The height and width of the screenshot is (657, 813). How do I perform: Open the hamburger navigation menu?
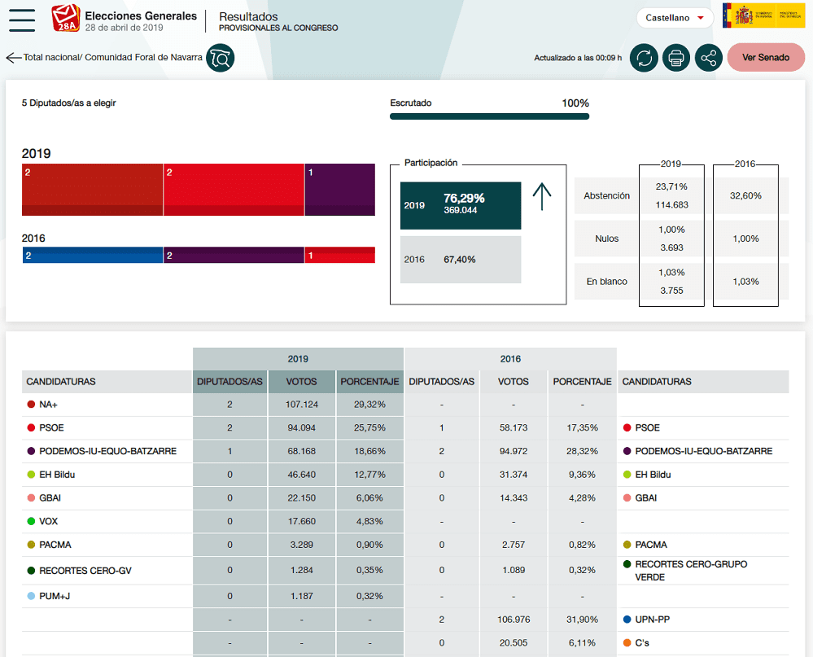click(x=22, y=20)
